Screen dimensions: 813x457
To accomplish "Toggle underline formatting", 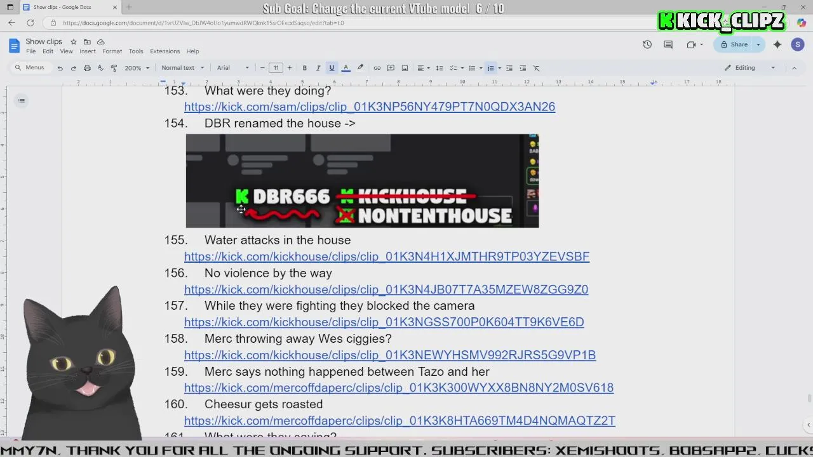I will [x=332, y=68].
